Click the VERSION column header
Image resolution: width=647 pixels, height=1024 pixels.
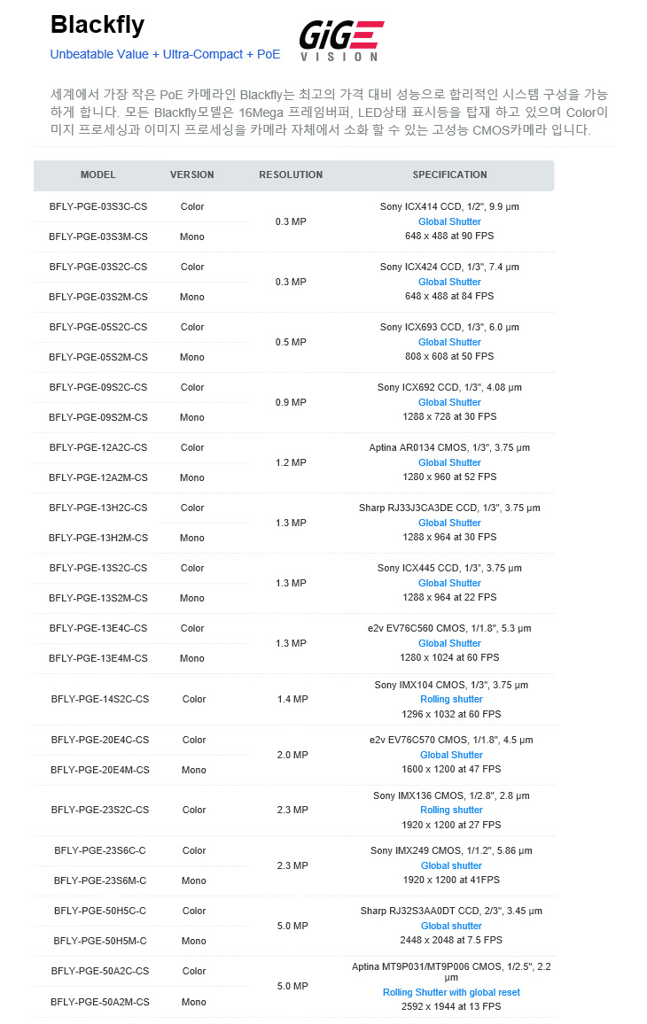point(192,175)
